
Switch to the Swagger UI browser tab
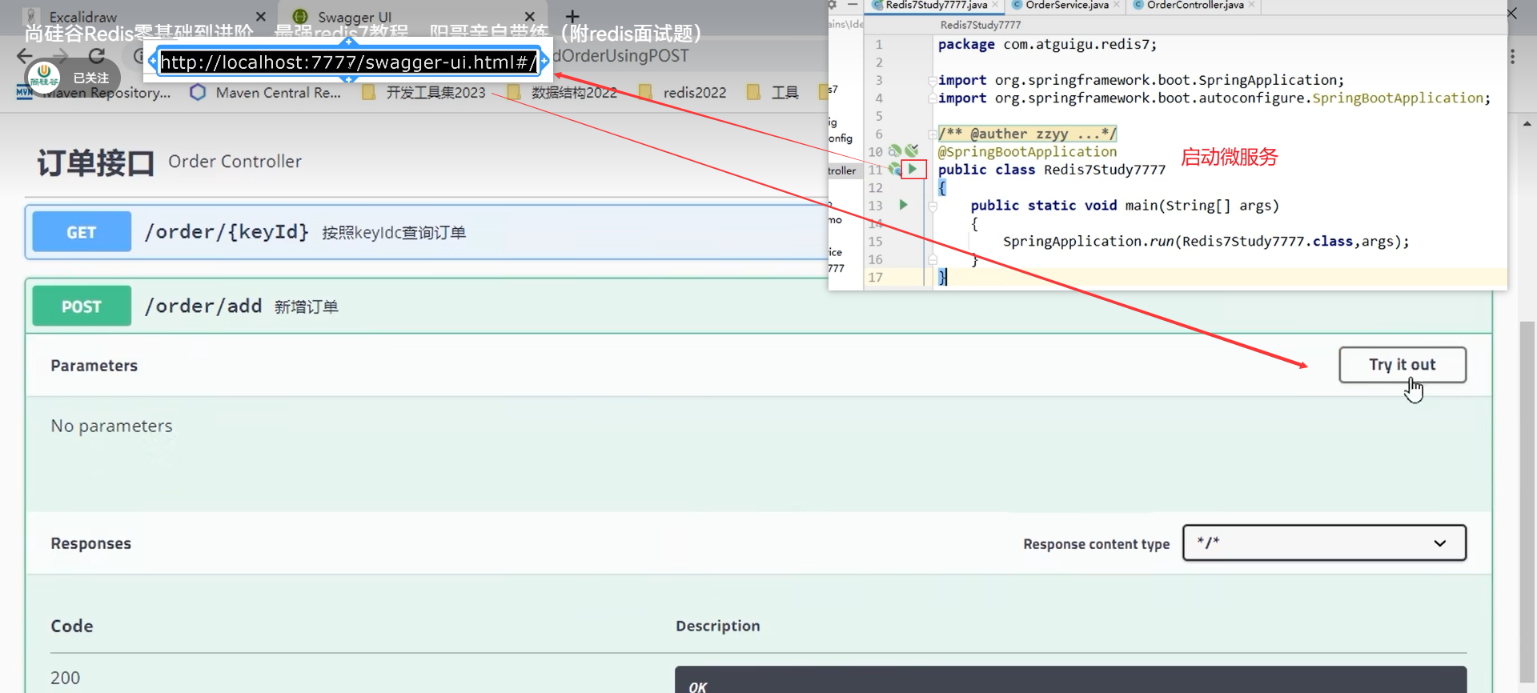(x=412, y=16)
